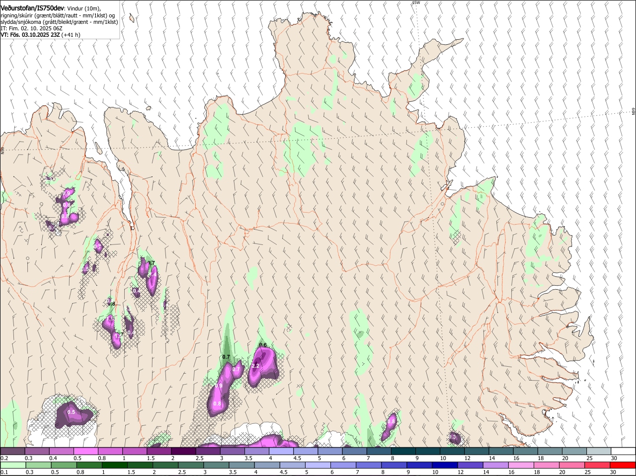Pick the lavender 4.5 swatch in the snow legend

pyautogui.click(x=306, y=451)
